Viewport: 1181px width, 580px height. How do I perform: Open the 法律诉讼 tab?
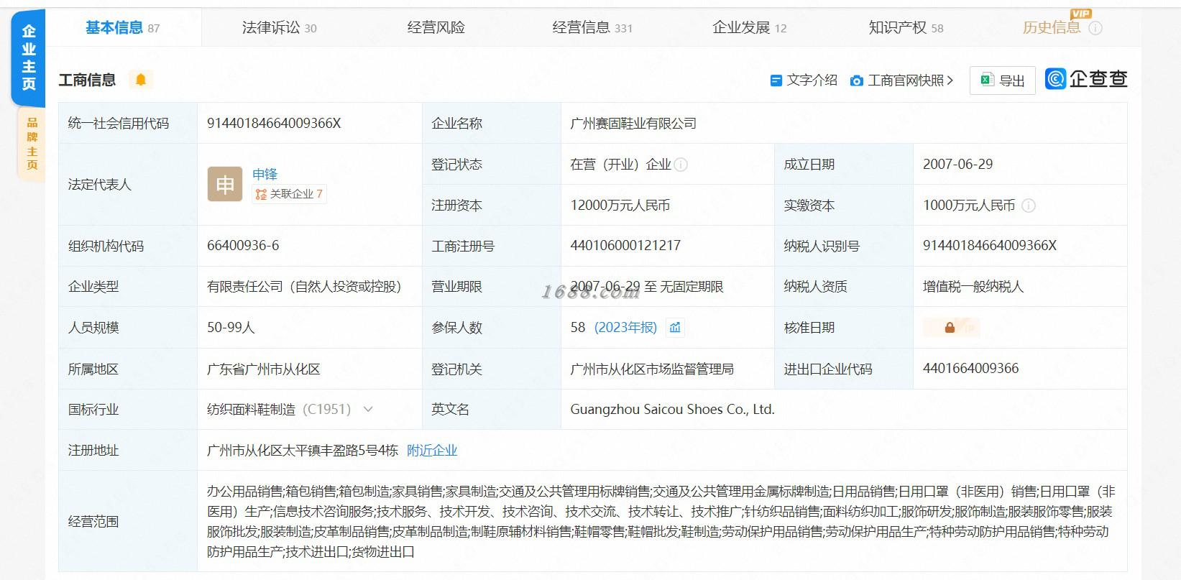pyautogui.click(x=279, y=27)
